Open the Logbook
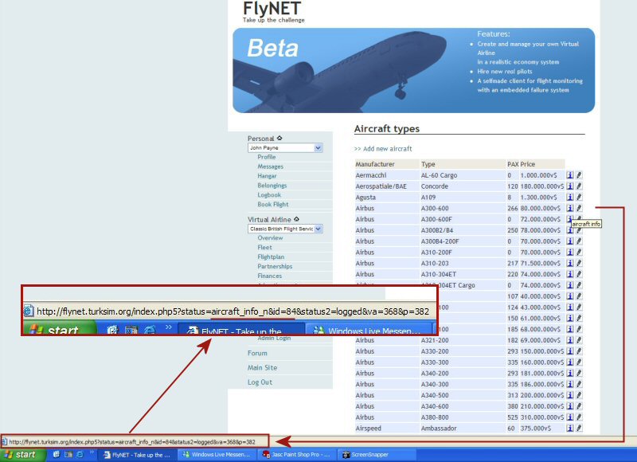This screenshot has width=637, height=462. click(269, 194)
